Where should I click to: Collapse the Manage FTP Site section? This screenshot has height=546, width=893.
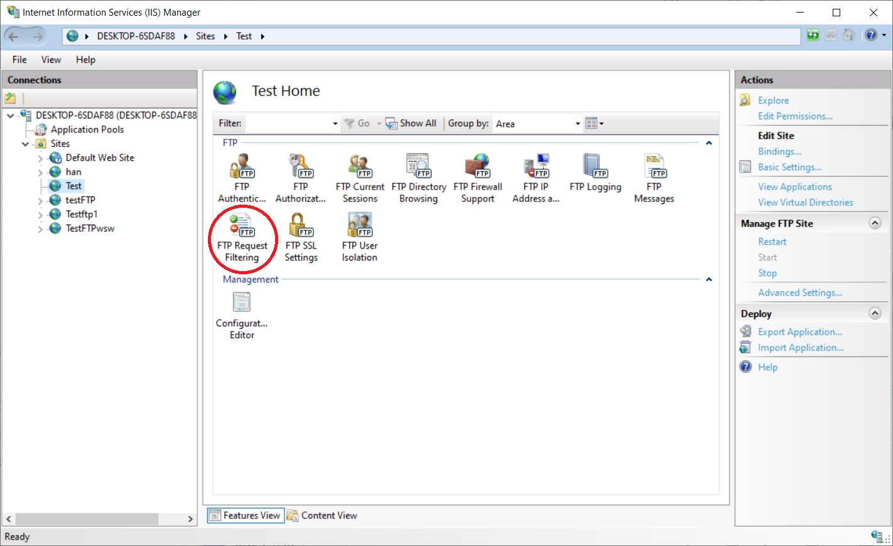(875, 223)
